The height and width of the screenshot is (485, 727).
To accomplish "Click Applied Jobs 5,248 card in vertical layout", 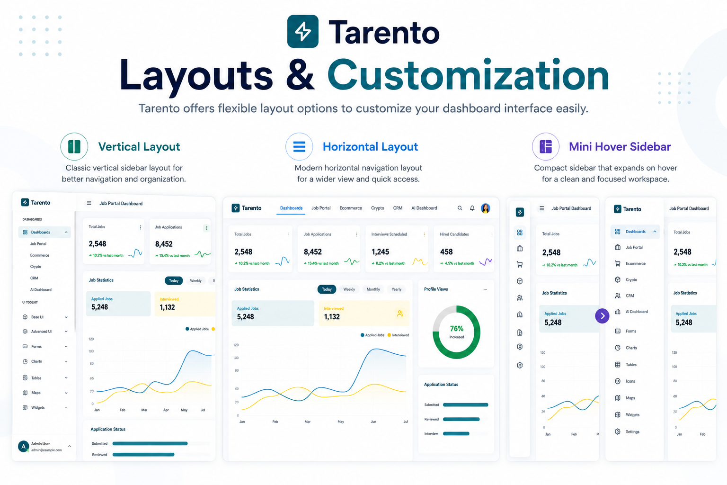I will point(118,304).
